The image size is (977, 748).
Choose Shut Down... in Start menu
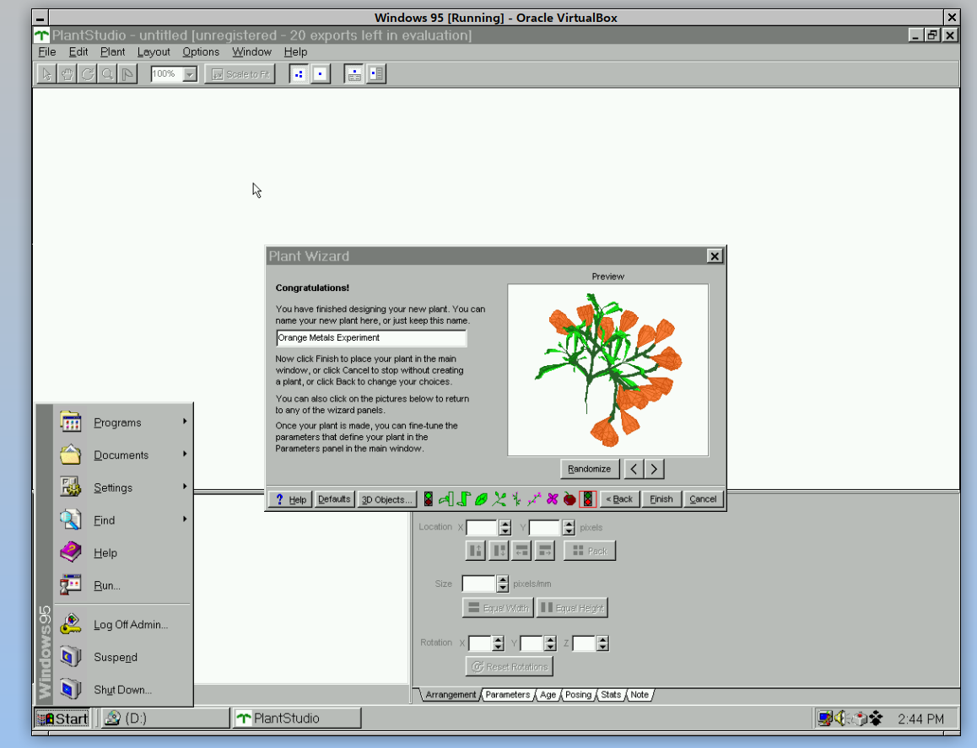pos(123,690)
